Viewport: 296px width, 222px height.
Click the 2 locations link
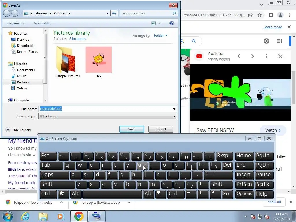click(x=77, y=39)
